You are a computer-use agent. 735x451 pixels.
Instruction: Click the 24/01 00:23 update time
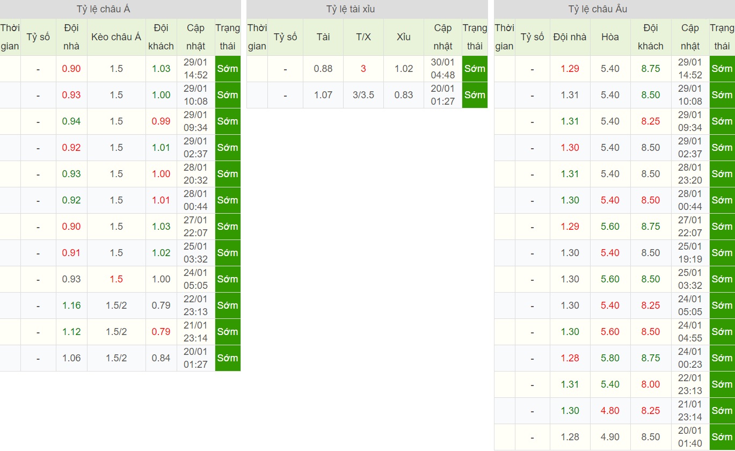point(690,358)
